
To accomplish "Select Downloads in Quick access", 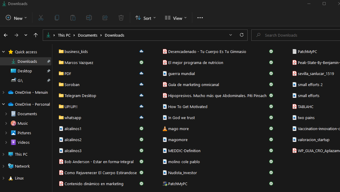I will coord(26,61).
